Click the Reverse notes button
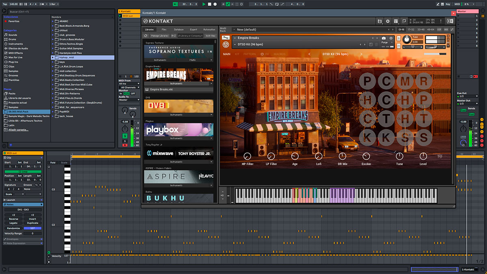This screenshot has height=274, width=487. click(13, 219)
